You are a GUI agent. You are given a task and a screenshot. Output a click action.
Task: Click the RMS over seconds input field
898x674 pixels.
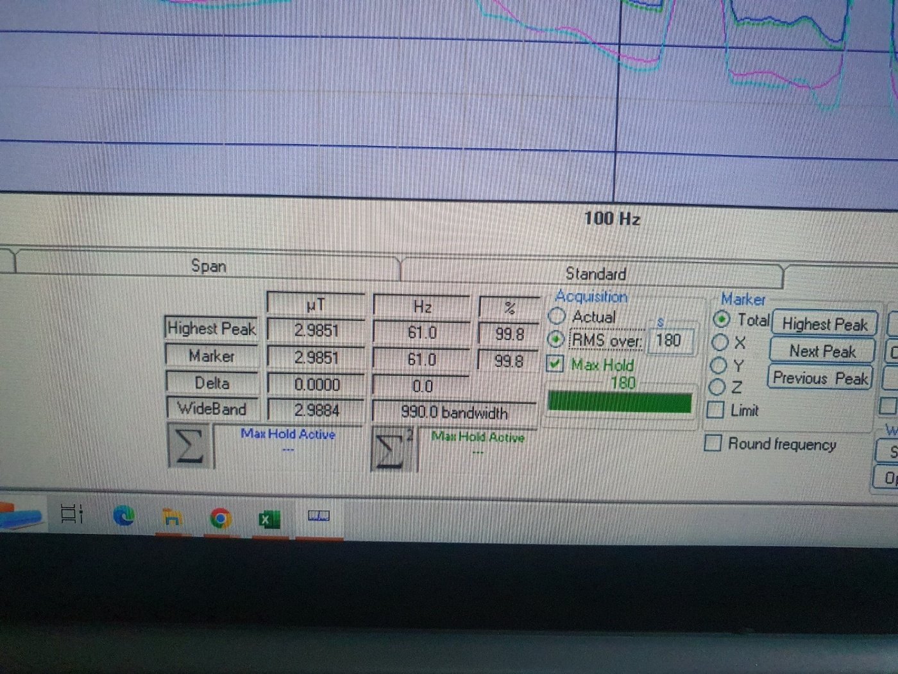[x=670, y=340]
